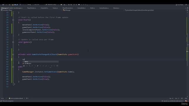Switch to the Enemy.cs tab
Screen dimensions: 189x106
click(x=55, y=8)
